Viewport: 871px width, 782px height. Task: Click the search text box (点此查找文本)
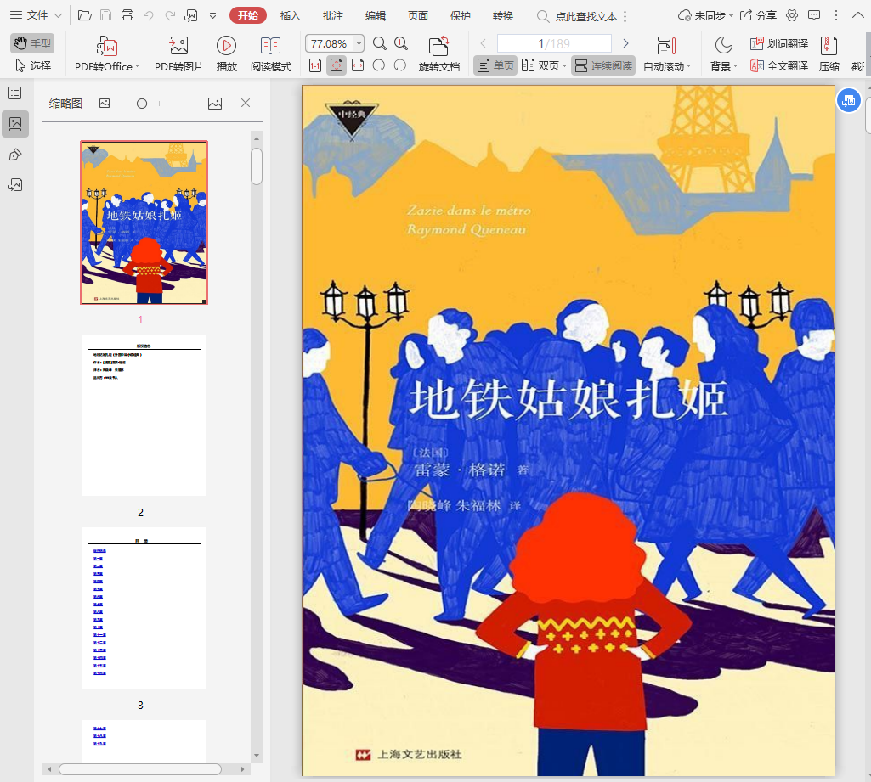pyautogui.click(x=578, y=16)
